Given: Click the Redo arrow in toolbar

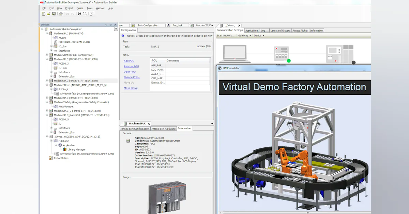Looking at the screenshot, I should [x=73, y=14].
